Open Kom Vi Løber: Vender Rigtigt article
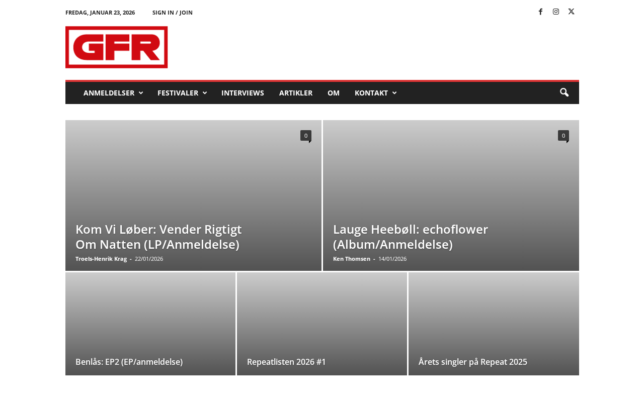 (x=158, y=237)
